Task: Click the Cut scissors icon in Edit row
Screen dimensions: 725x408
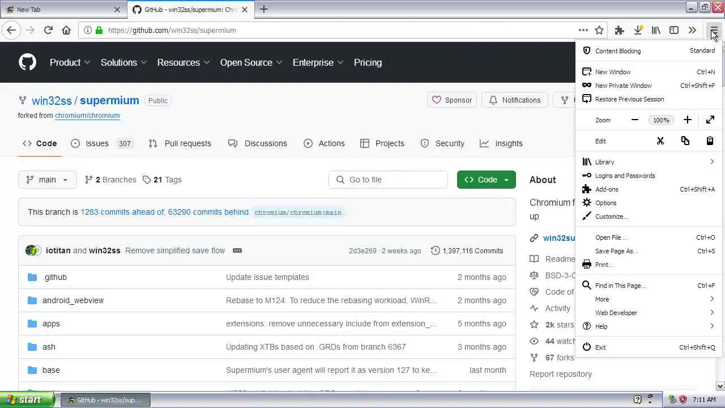Action: pos(660,141)
